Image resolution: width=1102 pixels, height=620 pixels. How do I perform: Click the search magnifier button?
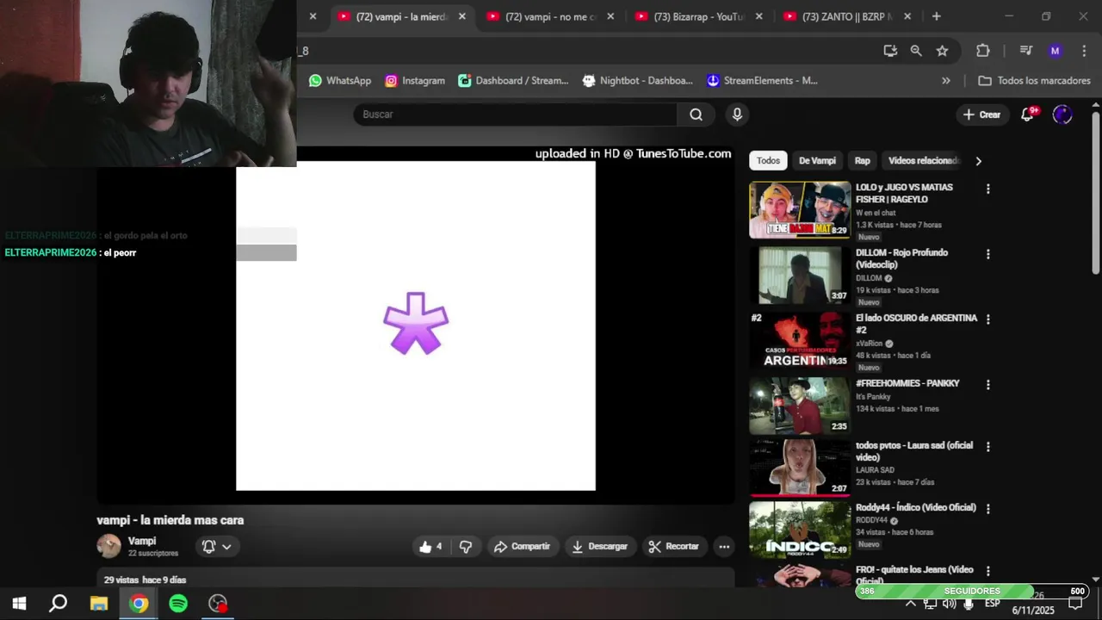coord(696,115)
